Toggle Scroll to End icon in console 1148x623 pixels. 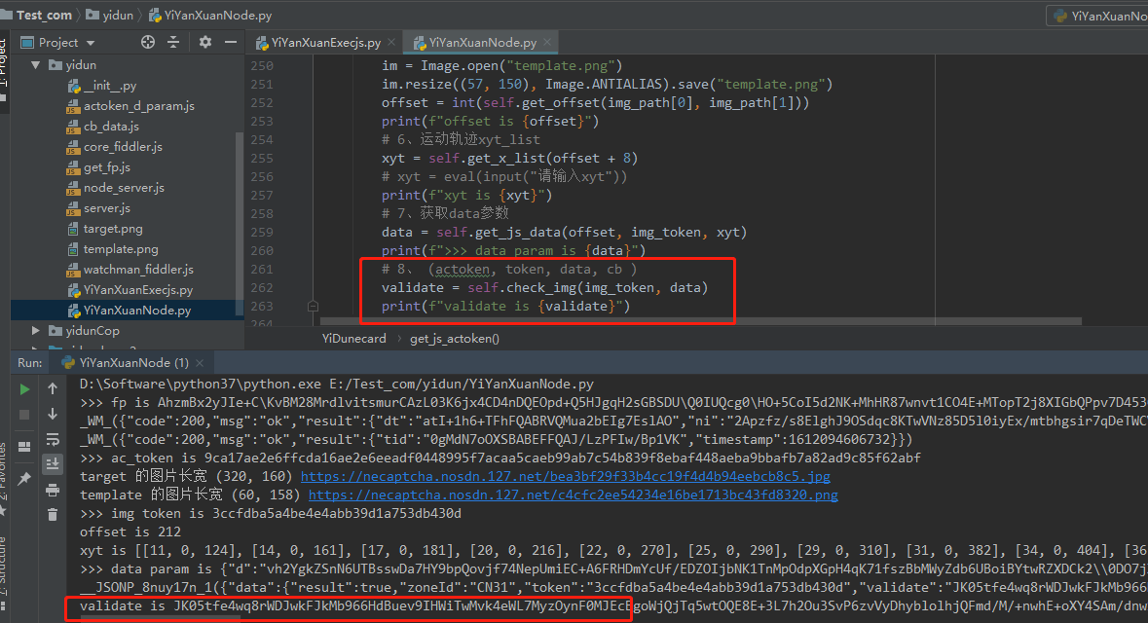coord(53,463)
